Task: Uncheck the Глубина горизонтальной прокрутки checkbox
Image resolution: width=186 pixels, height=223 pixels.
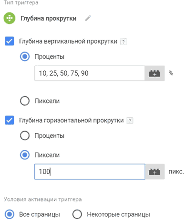Action: tap(10, 120)
